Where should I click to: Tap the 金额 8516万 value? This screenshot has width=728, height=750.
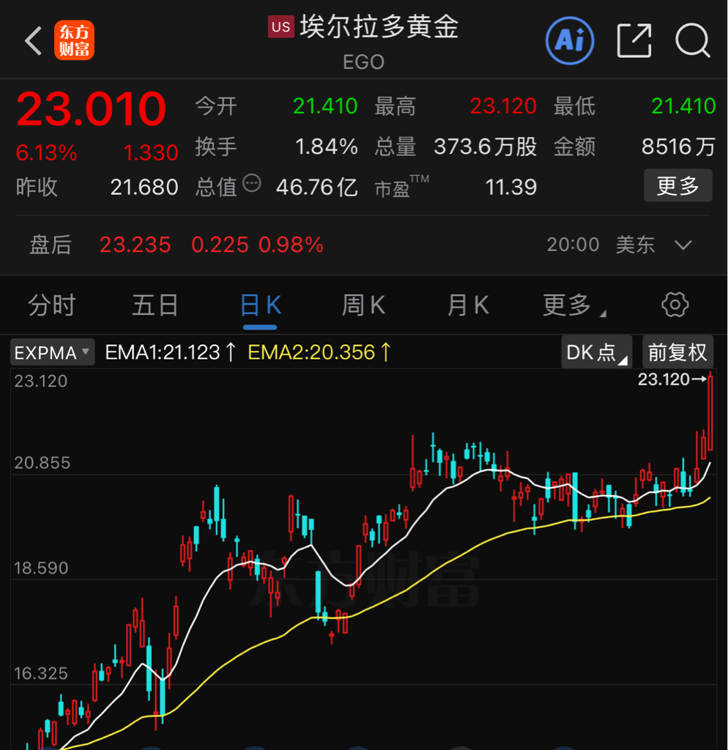click(x=678, y=146)
